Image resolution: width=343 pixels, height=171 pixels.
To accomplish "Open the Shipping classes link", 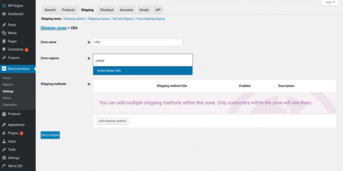I will pos(99,19).
